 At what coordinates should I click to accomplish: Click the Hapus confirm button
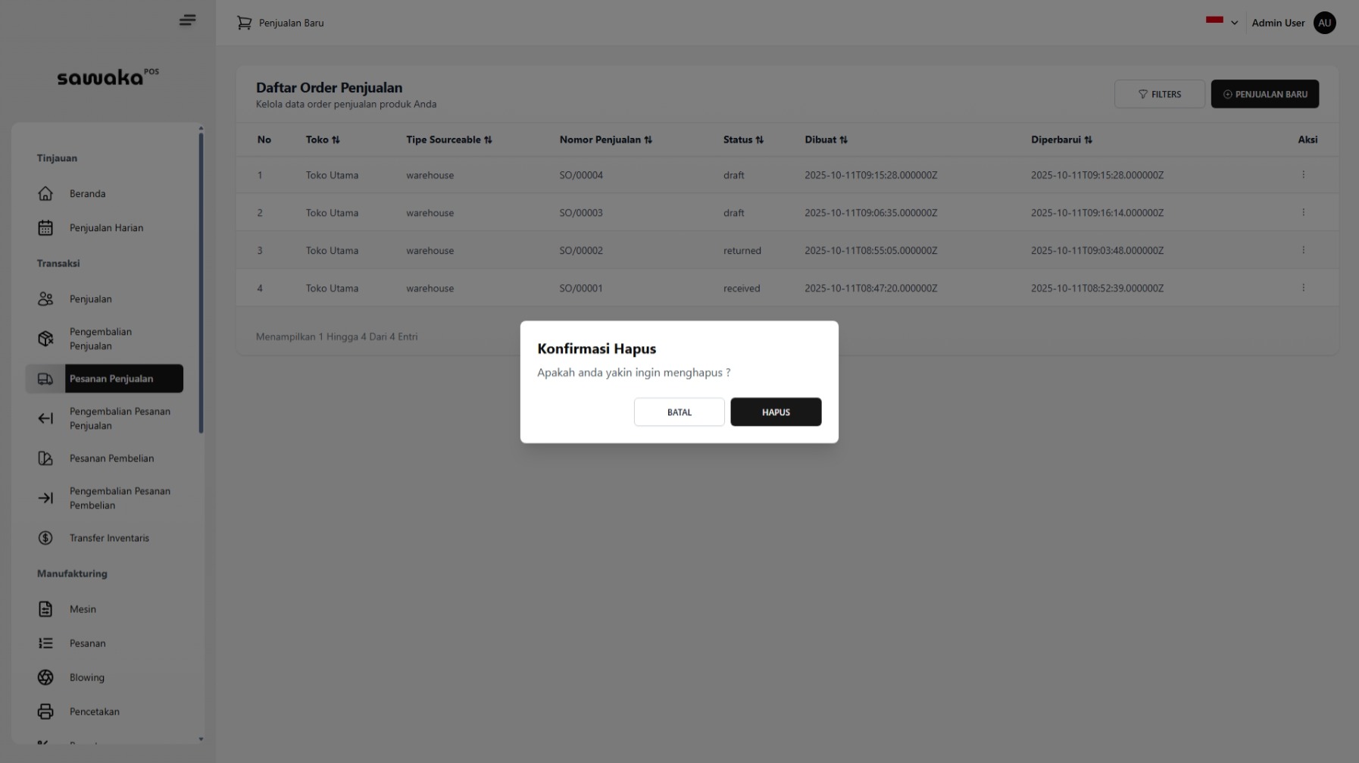[776, 412]
